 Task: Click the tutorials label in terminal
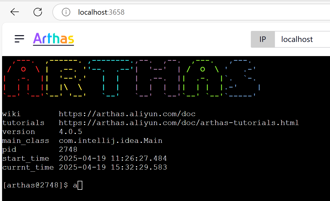point(23,123)
